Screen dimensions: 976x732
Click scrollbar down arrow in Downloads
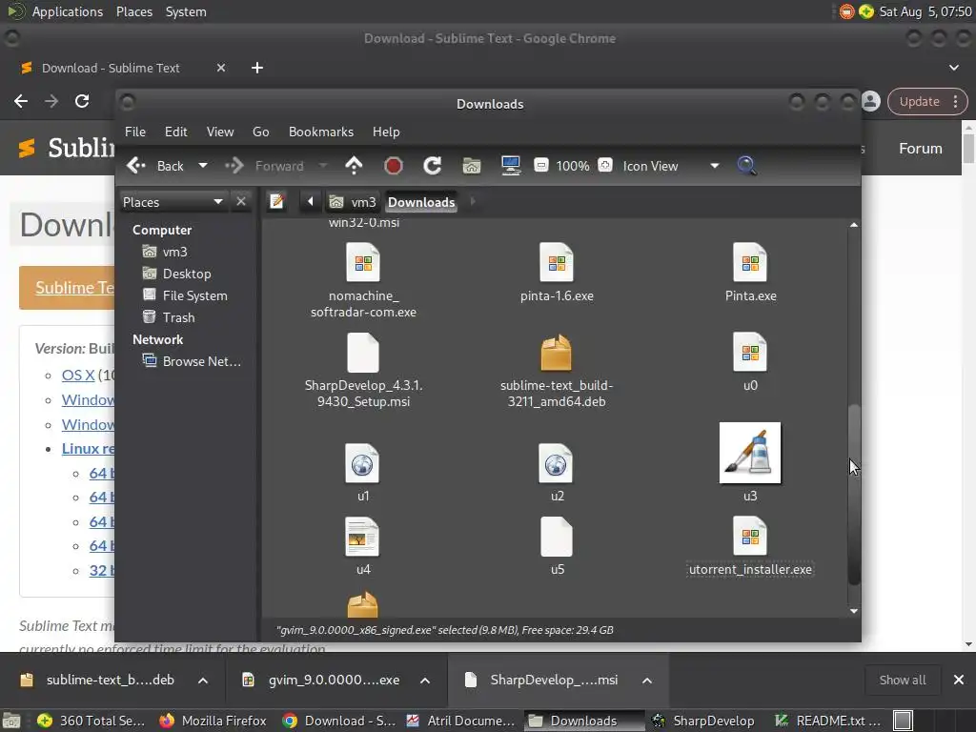tap(854, 611)
